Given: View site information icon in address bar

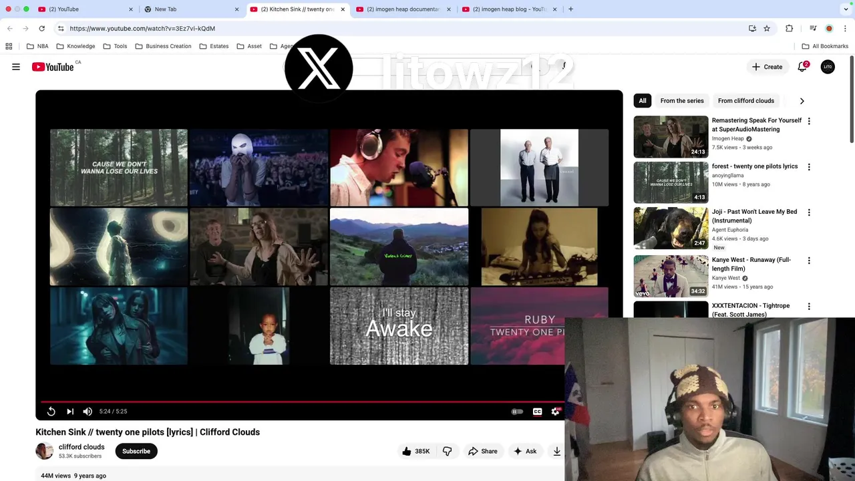Looking at the screenshot, I should 61,29.
